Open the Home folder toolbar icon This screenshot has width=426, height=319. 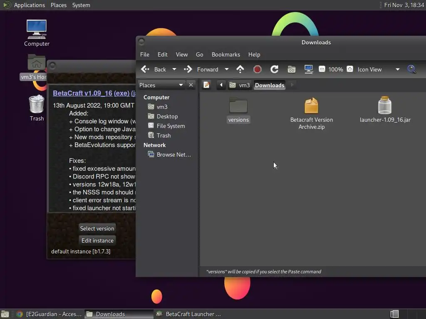coord(292,69)
